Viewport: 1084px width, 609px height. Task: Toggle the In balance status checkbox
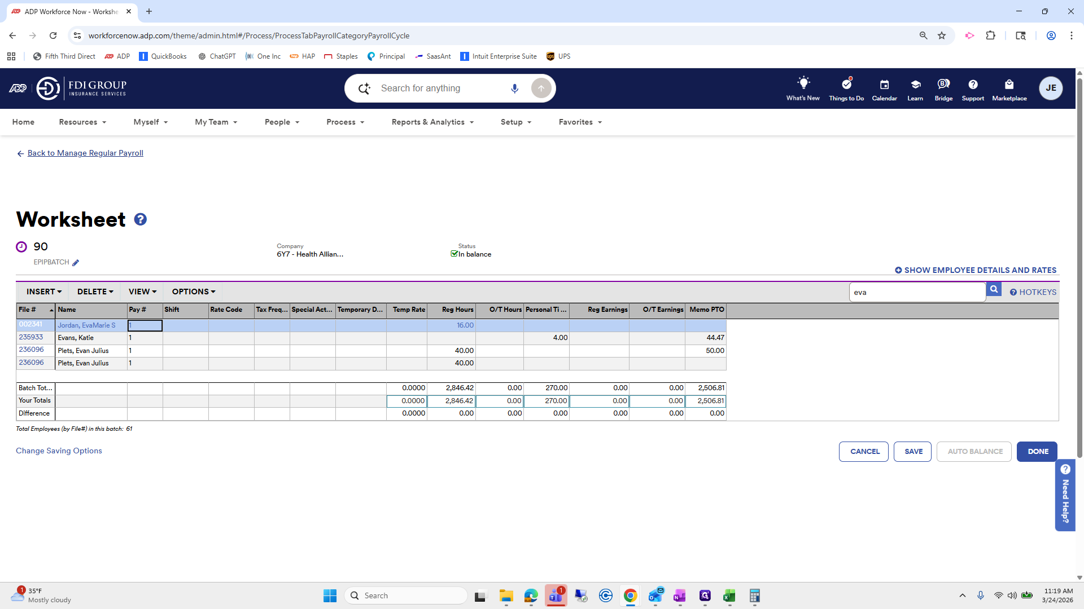point(454,254)
